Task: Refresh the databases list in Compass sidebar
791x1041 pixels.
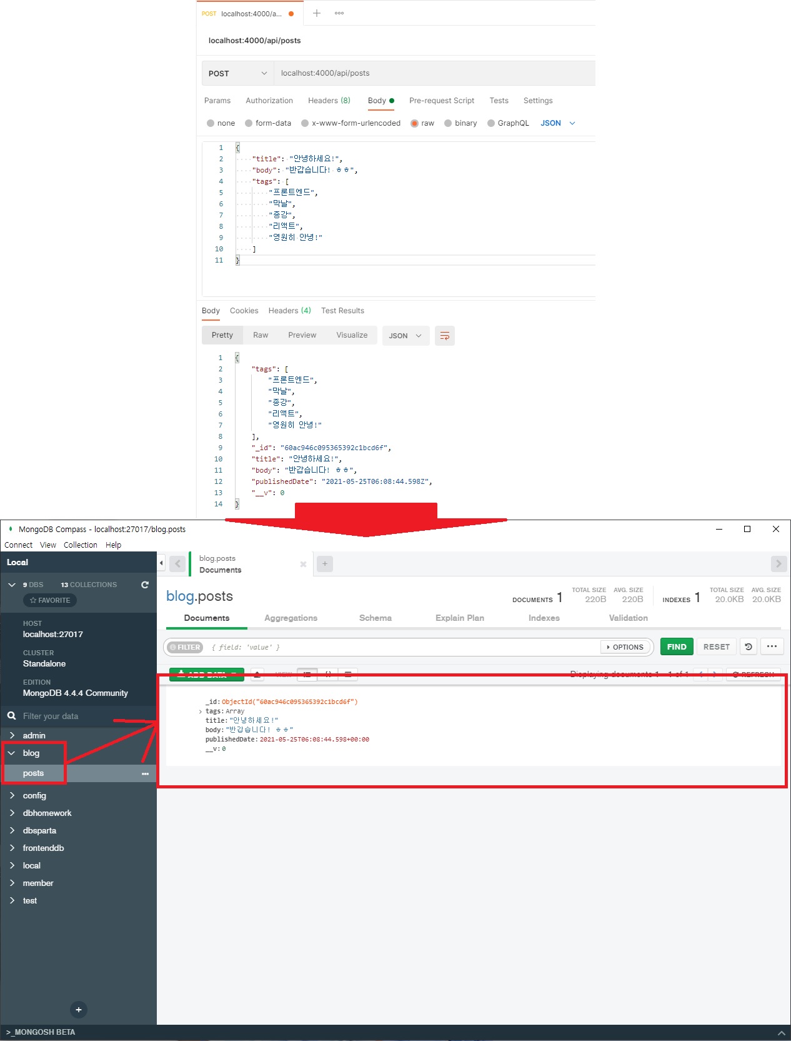Action: [145, 585]
